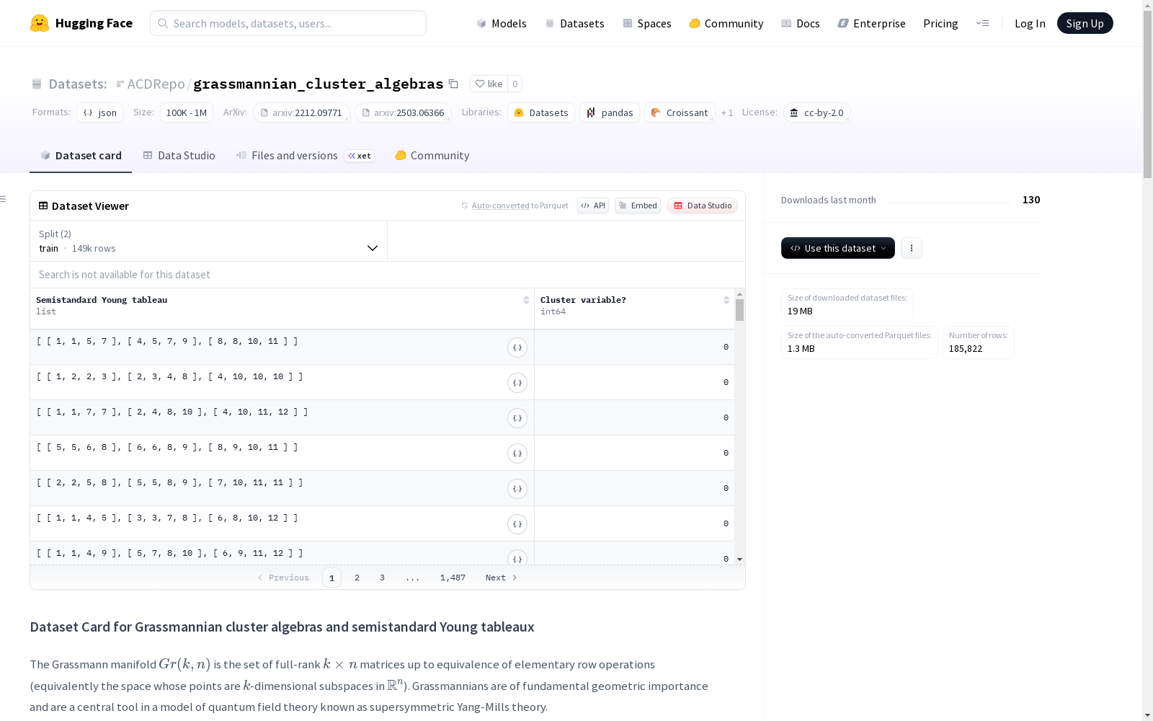Open the pandas library tag

pos(610,112)
